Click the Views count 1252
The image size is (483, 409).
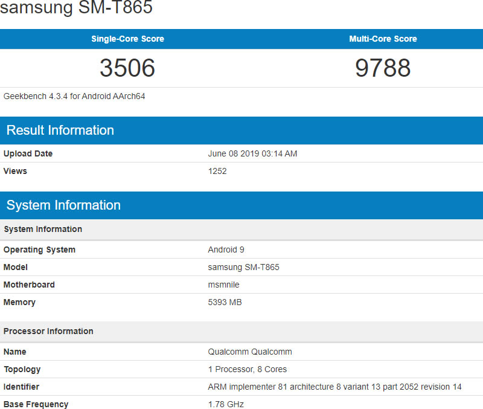[x=217, y=171]
